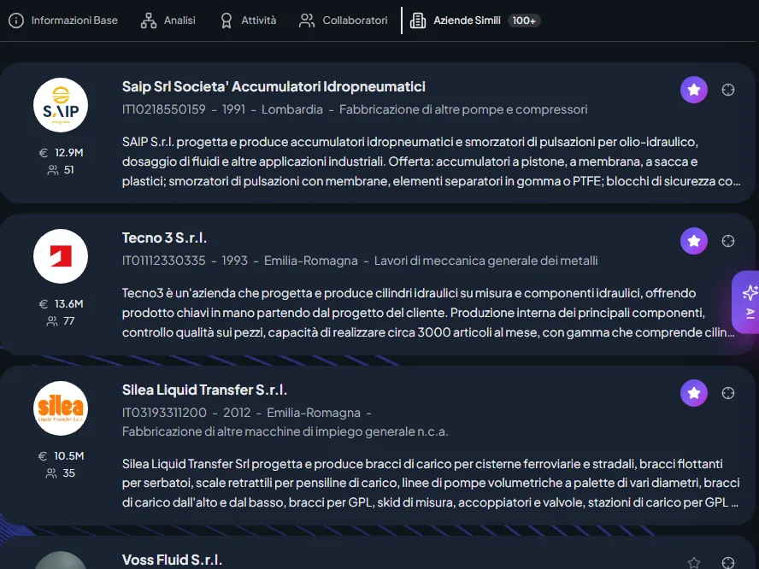759x569 pixels.
Task: Click the 100+ count badge
Action: (x=524, y=21)
